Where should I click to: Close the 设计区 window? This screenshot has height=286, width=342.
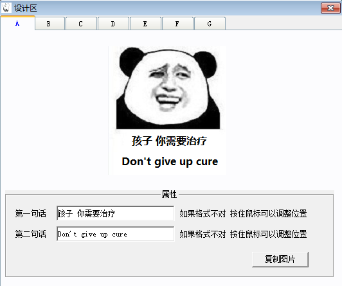point(330,8)
